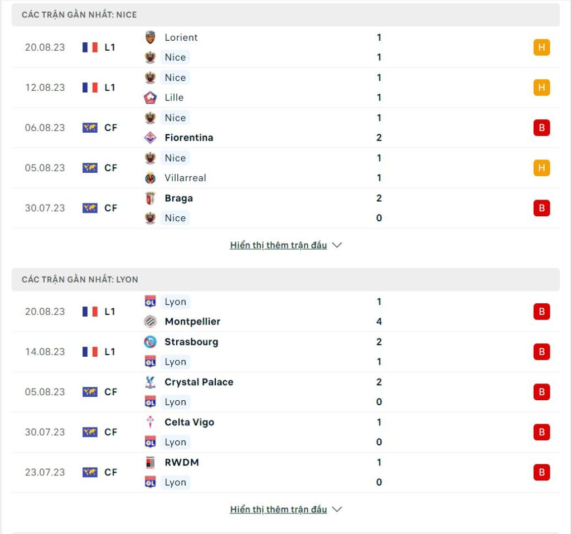Select the Braga club crest
571x534 pixels.
[x=150, y=198]
